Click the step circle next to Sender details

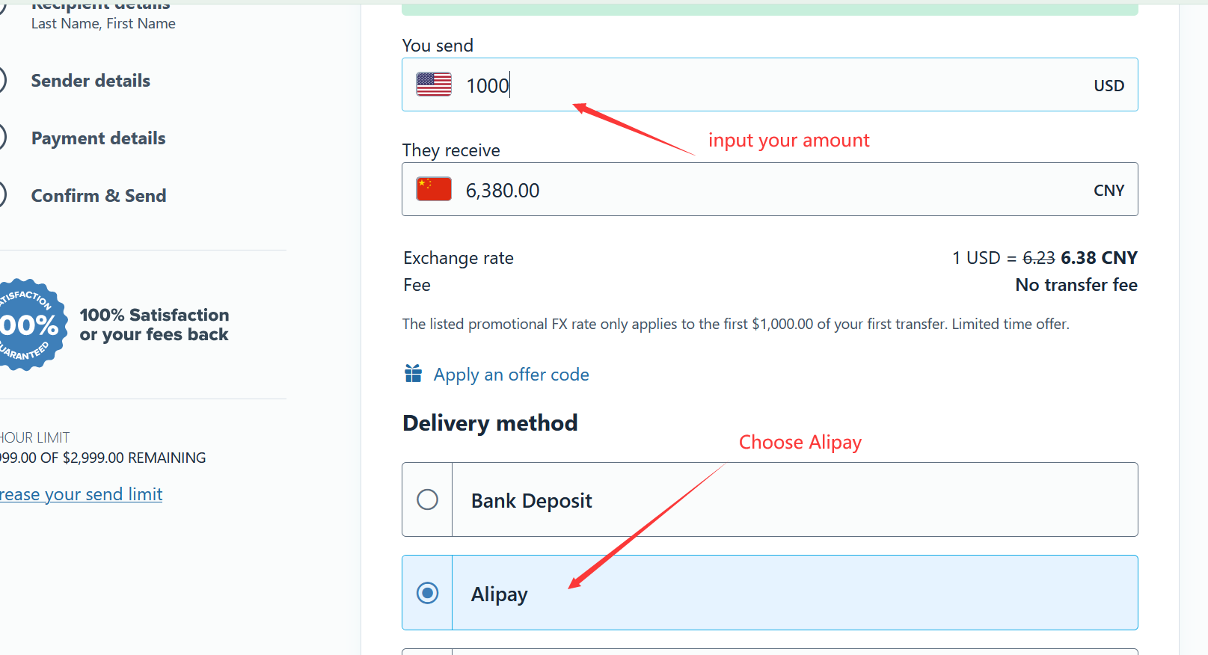2,80
